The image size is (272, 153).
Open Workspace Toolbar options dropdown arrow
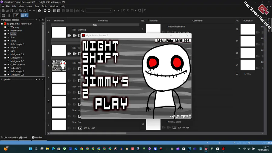pyautogui.click(x=36, y=20)
